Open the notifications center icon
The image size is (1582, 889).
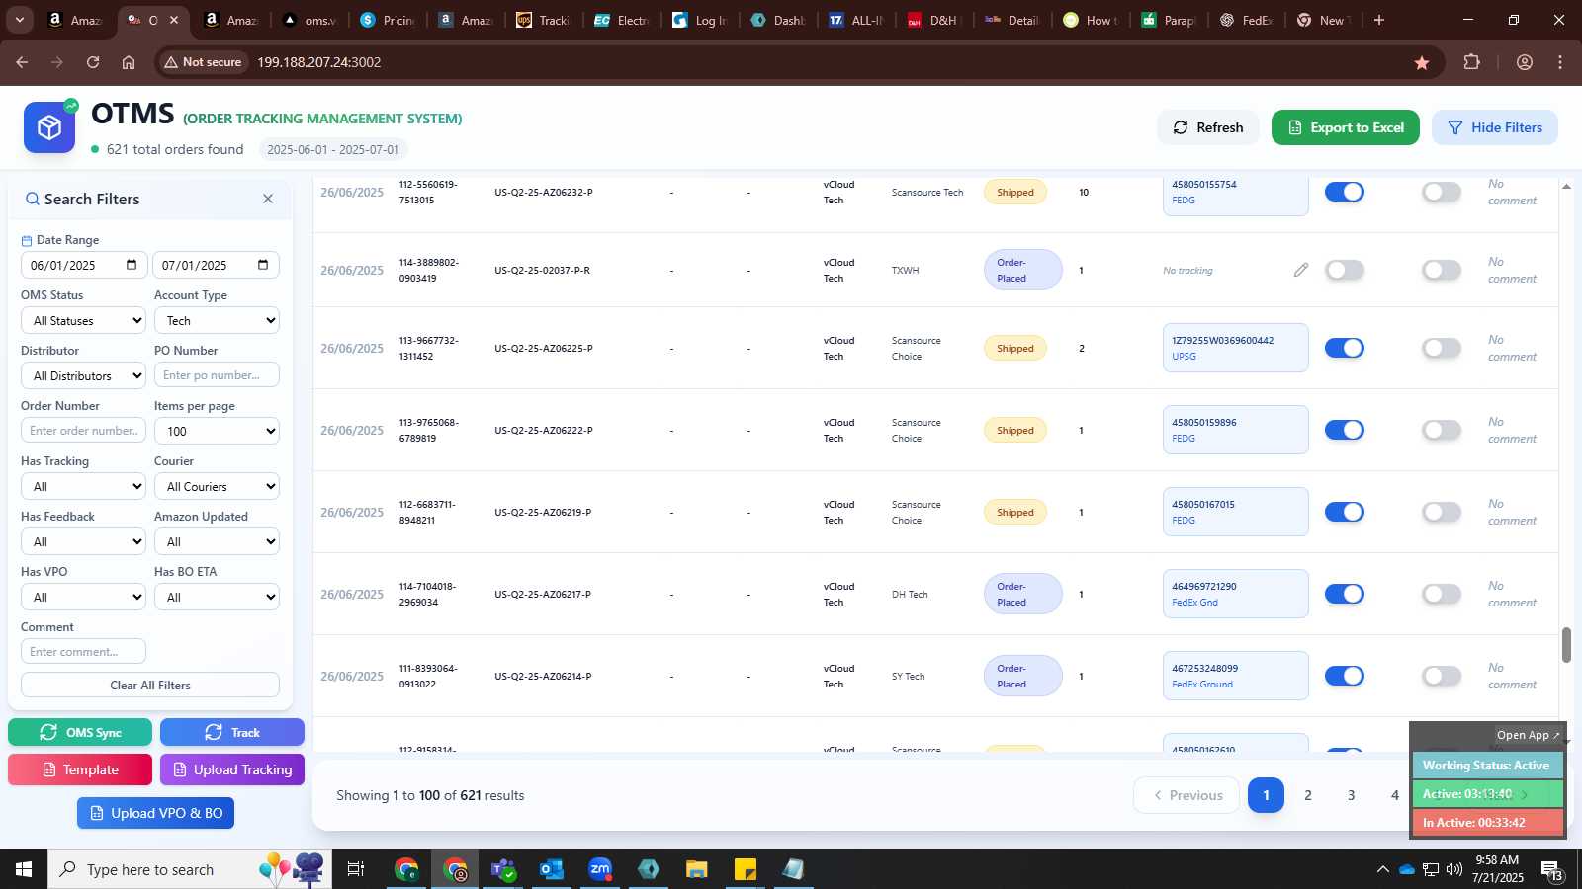click(1552, 869)
